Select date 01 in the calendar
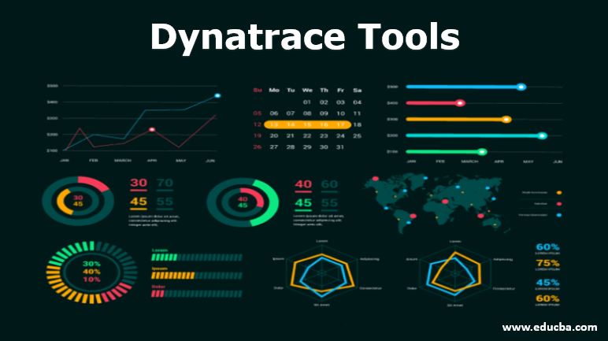 tap(307, 102)
